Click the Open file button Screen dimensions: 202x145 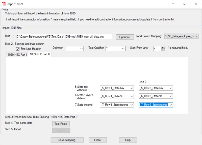pos(124,37)
